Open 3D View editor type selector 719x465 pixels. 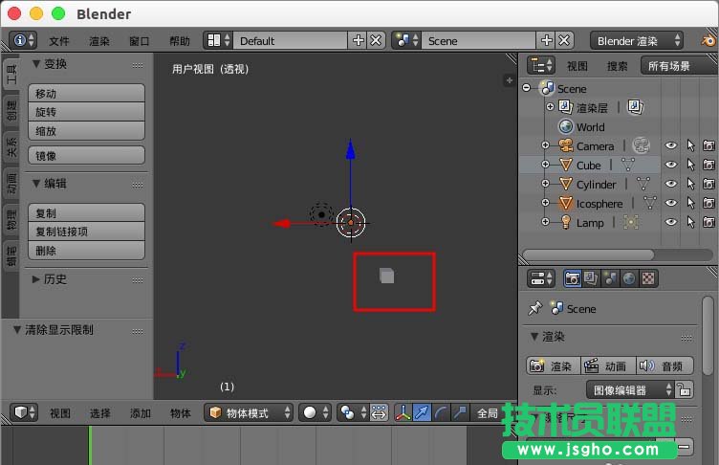pos(23,412)
